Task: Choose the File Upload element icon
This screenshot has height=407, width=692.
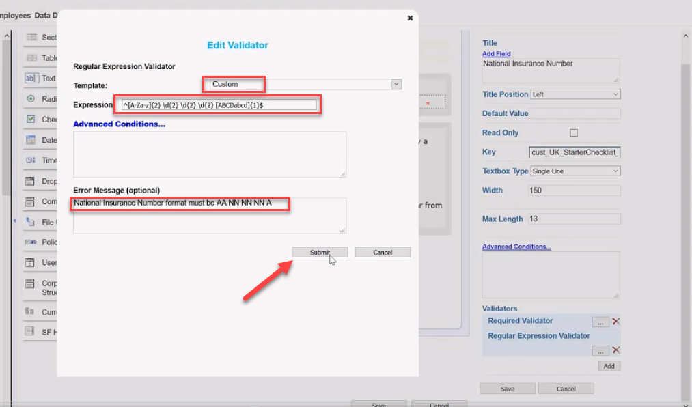Action: 30,221
